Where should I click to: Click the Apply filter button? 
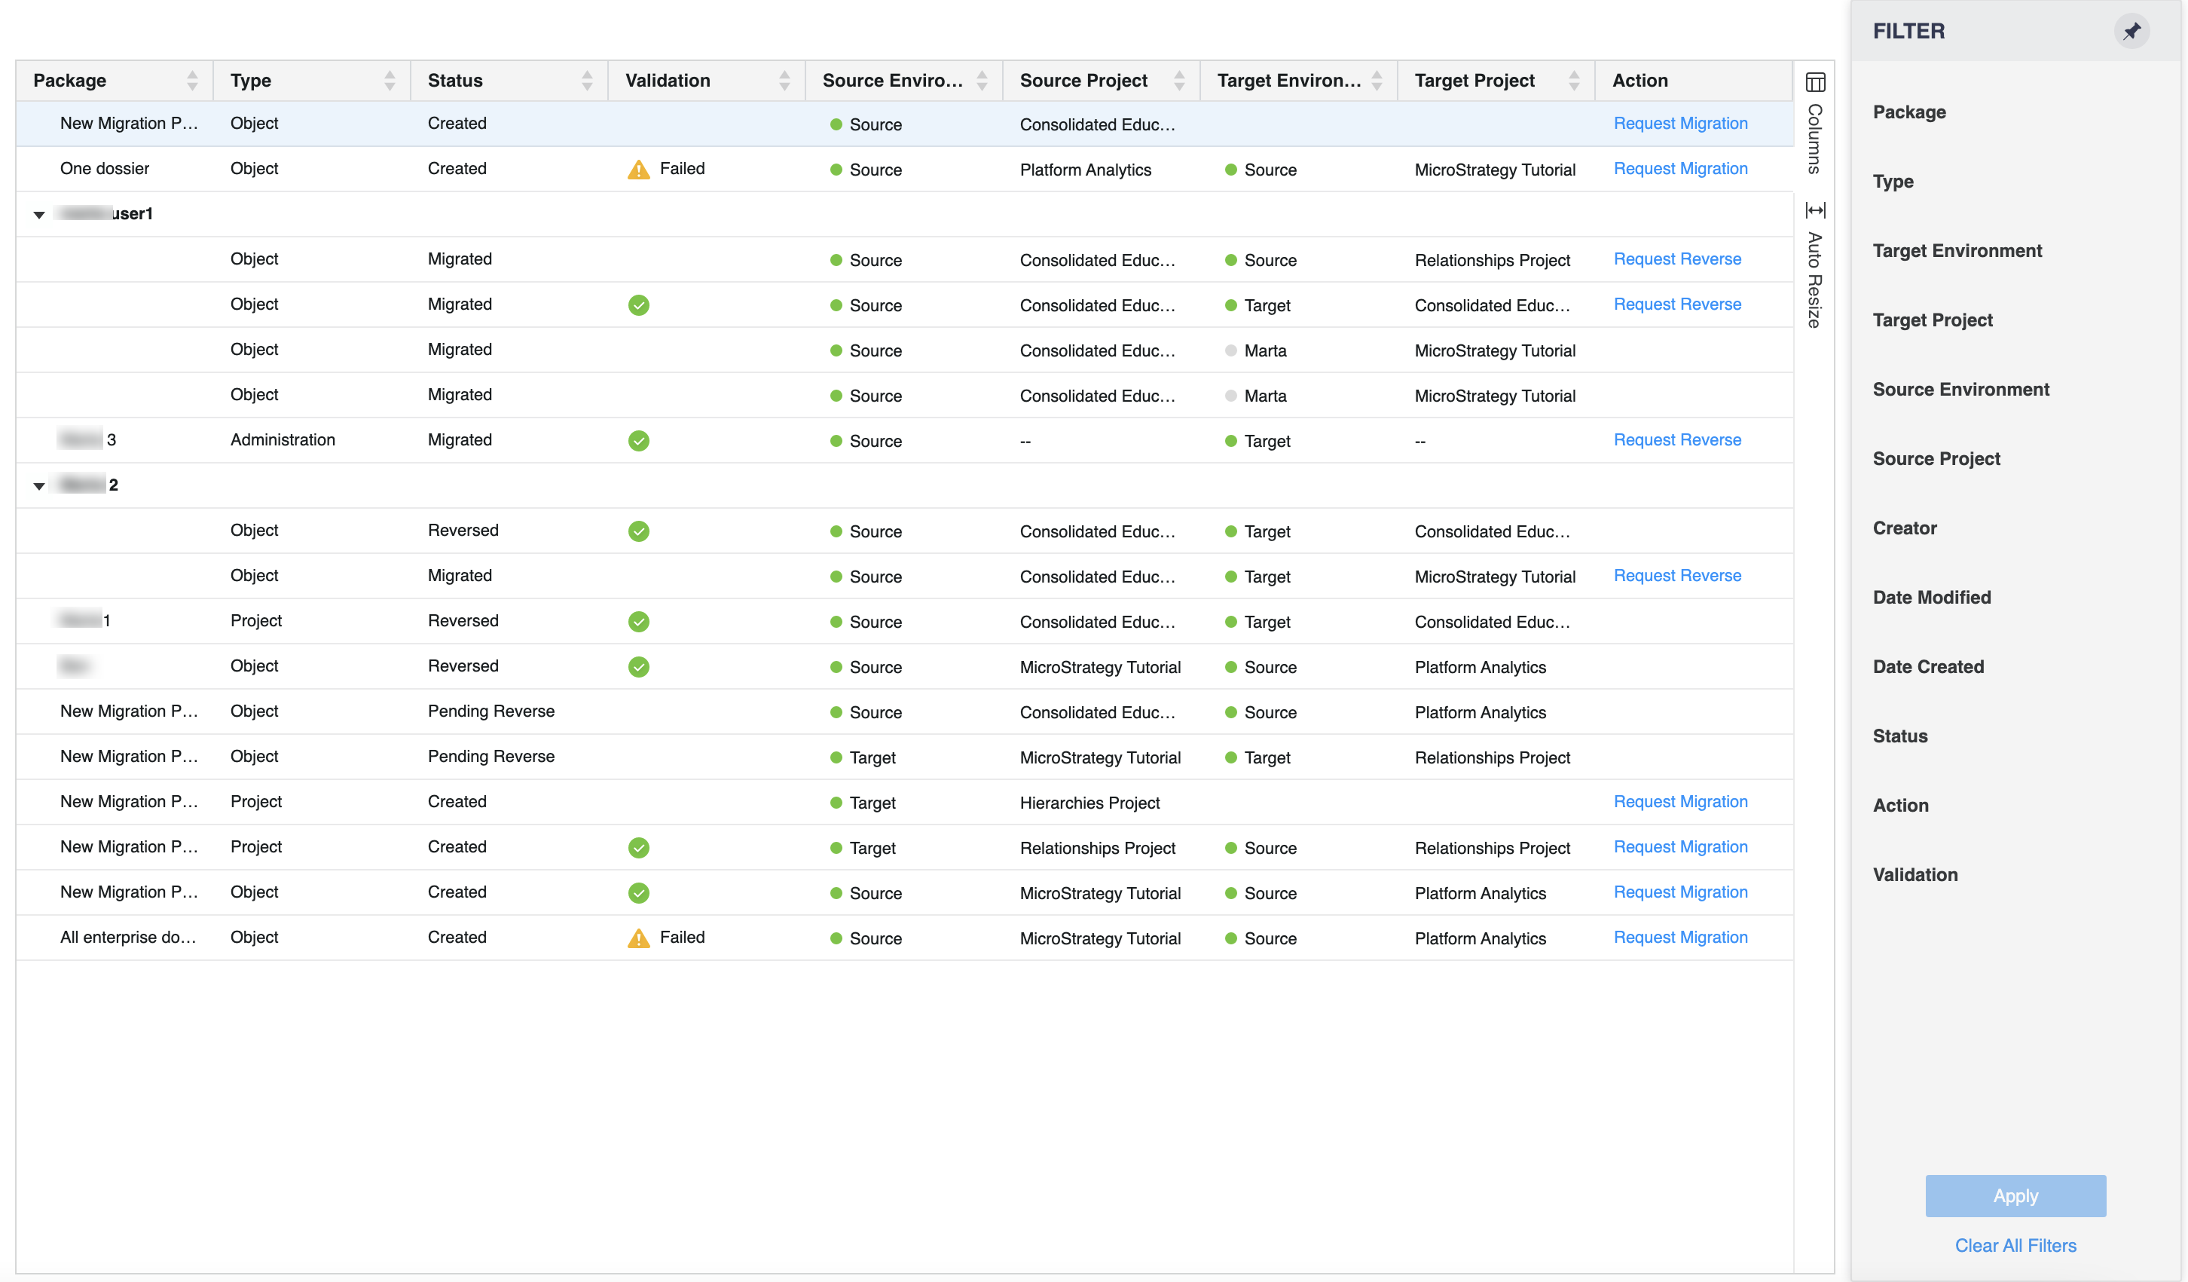pos(2015,1195)
